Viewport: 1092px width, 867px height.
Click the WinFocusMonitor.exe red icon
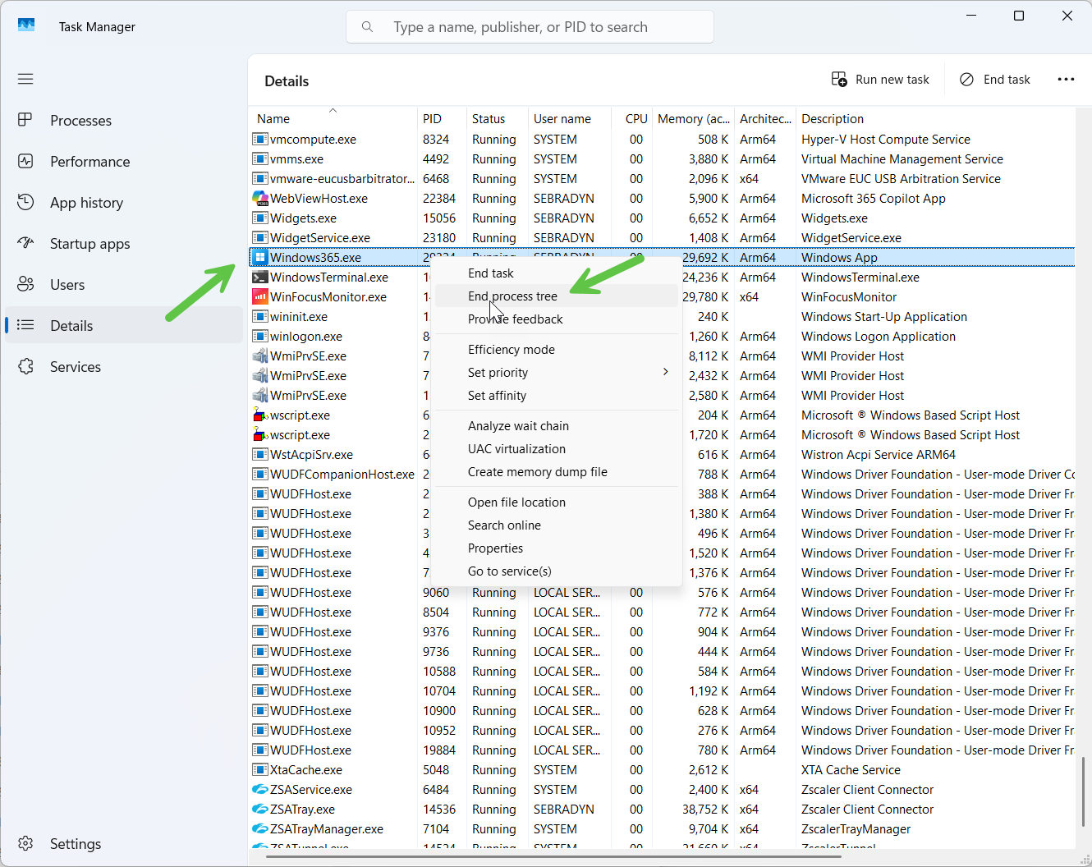coord(260,296)
